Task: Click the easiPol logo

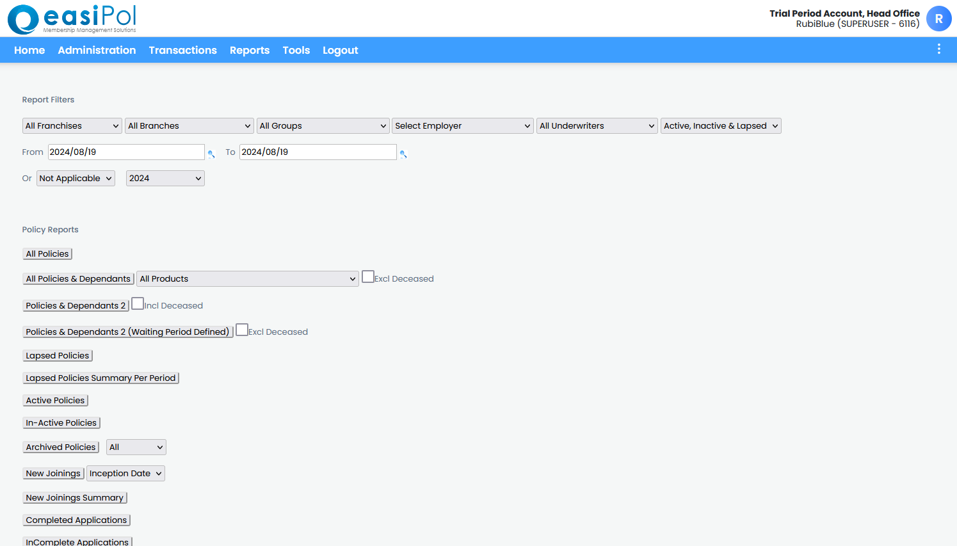Action: click(x=72, y=19)
